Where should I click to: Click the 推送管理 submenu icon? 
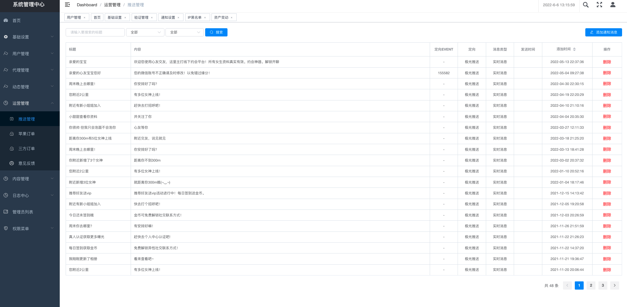12,119
